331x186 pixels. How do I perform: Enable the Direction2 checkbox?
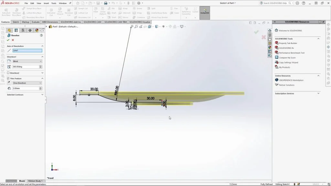(8, 73)
